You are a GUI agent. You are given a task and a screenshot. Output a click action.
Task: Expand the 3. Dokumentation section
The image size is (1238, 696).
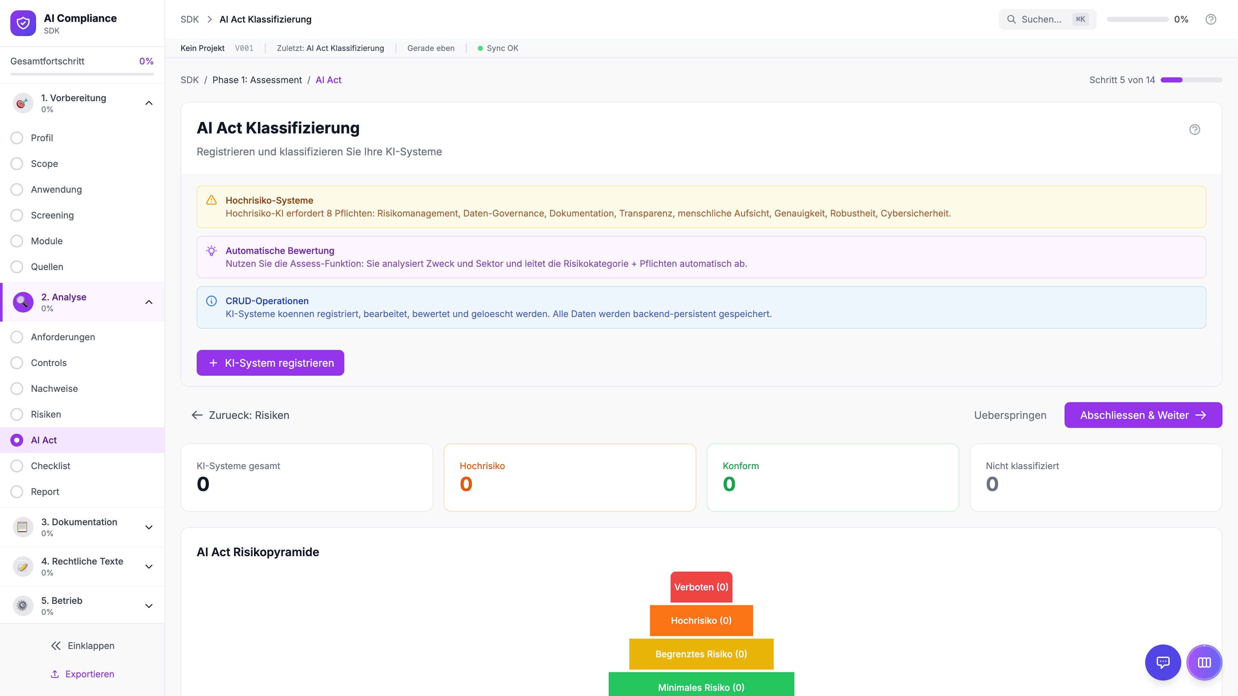tap(149, 527)
